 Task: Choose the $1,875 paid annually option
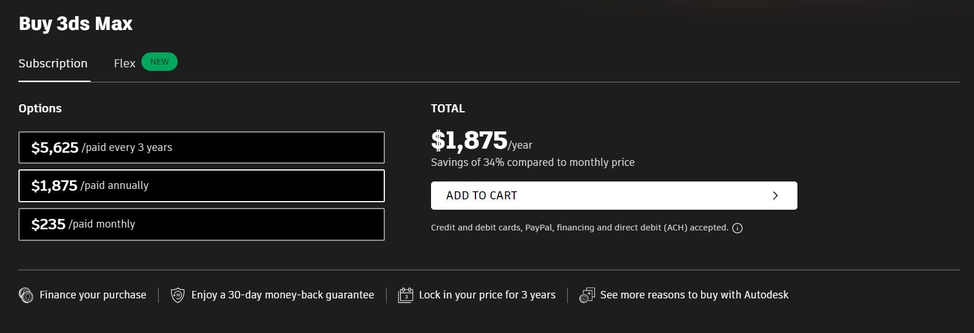tap(201, 186)
